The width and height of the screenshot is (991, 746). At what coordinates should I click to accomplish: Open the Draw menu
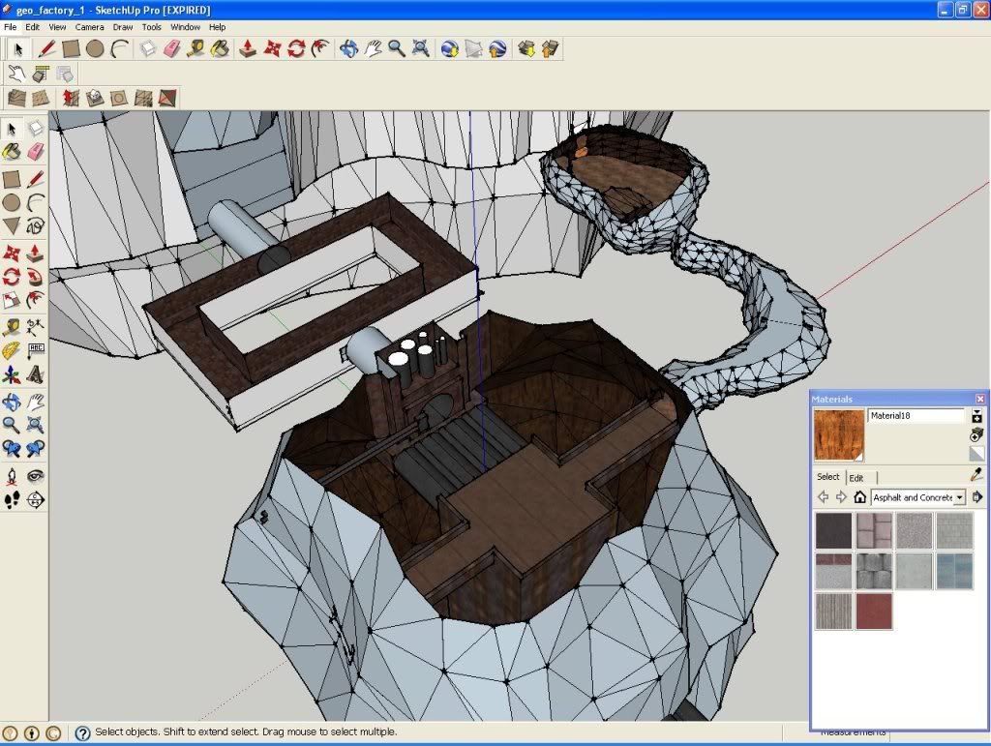123,27
